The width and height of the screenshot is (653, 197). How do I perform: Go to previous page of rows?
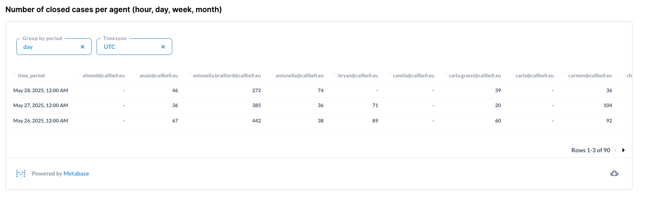(615, 150)
